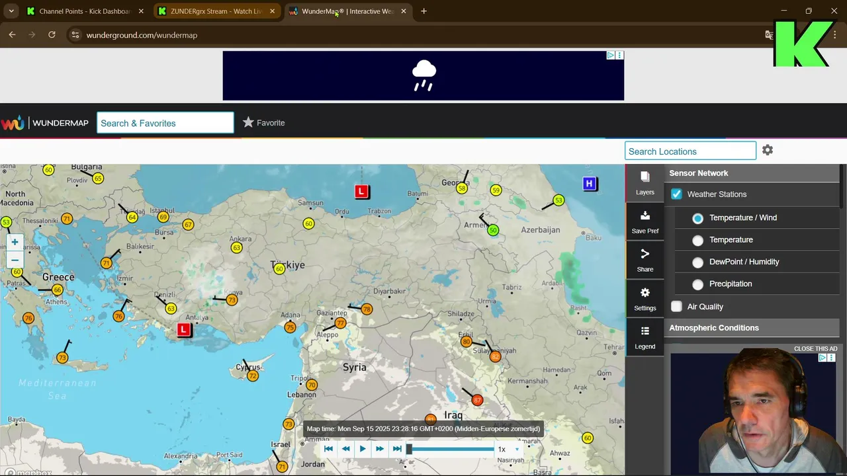847x476 pixels.
Task: Select the Precipitation radio option
Action: (697, 284)
